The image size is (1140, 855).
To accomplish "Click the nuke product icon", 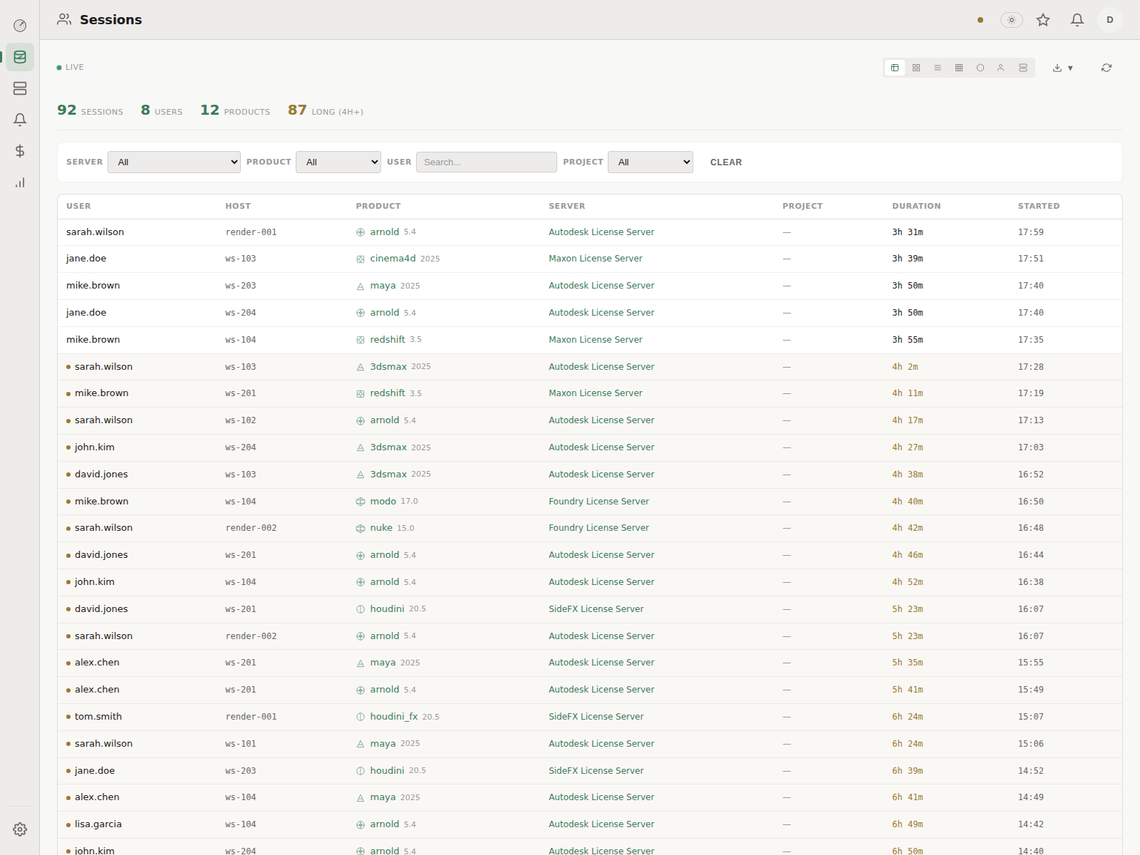I will click(361, 529).
